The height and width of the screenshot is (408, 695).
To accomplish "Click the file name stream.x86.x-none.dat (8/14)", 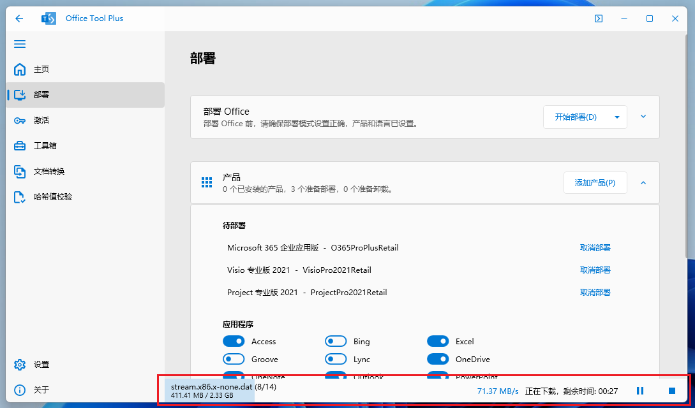I will 223,386.
